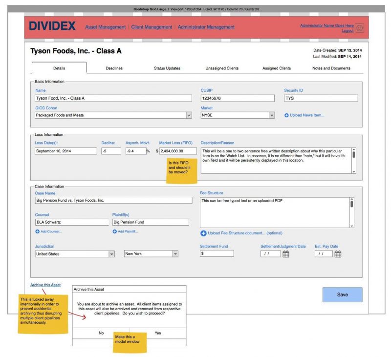Click the administrator avatar smiley icon
This screenshot has height=357, width=391.
(359, 28)
